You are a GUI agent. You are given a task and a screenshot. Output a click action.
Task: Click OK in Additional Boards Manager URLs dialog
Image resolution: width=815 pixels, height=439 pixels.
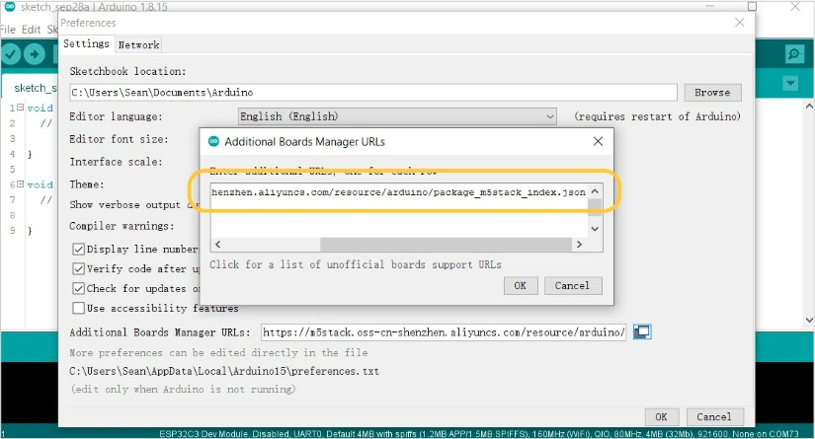pyautogui.click(x=521, y=285)
